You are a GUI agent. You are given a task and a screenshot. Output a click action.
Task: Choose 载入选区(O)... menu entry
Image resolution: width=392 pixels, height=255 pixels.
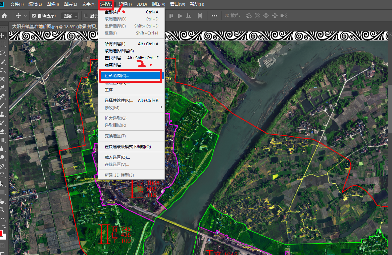[131, 157]
